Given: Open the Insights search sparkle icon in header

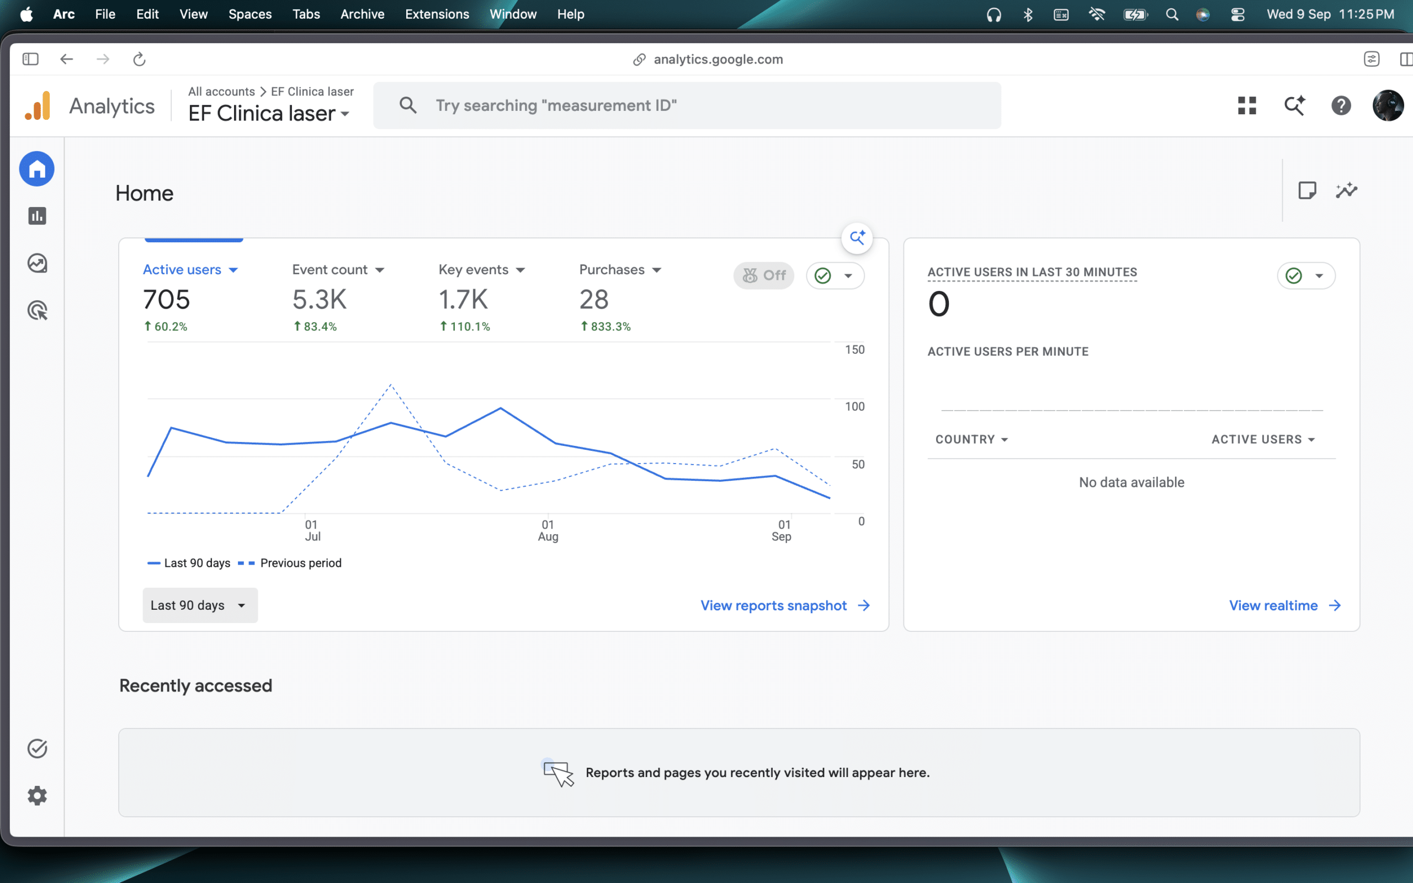Looking at the screenshot, I should click(1294, 106).
